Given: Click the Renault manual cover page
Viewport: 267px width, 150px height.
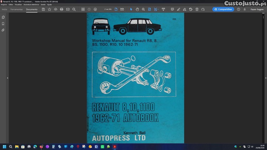Looking at the screenshot, I should (135, 78).
